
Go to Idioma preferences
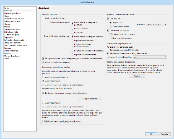tap(20, 24)
